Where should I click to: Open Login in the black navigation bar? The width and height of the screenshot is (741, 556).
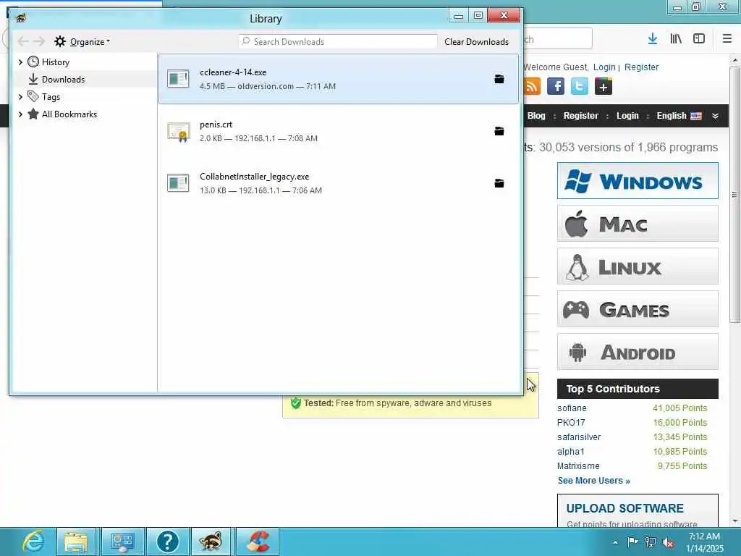point(627,116)
